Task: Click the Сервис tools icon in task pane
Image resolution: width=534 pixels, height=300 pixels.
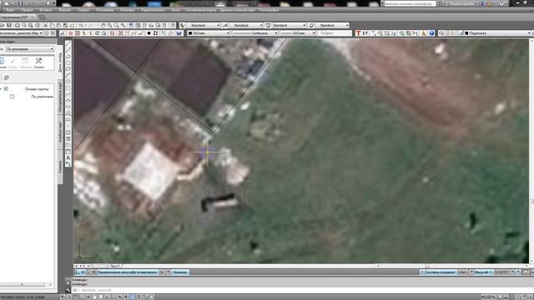Action: pyautogui.click(x=38, y=62)
